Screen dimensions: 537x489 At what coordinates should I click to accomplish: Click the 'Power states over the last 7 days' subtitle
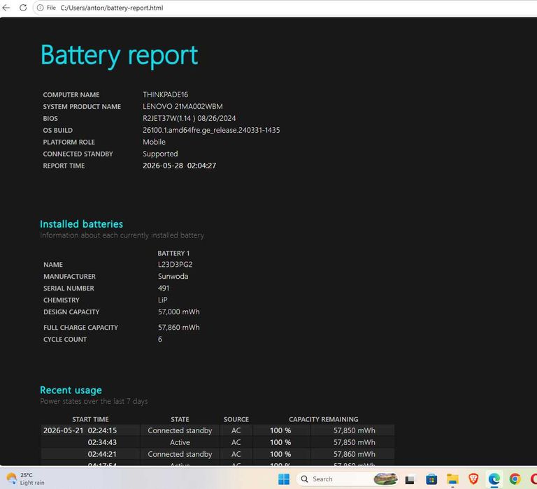pos(94,402)
